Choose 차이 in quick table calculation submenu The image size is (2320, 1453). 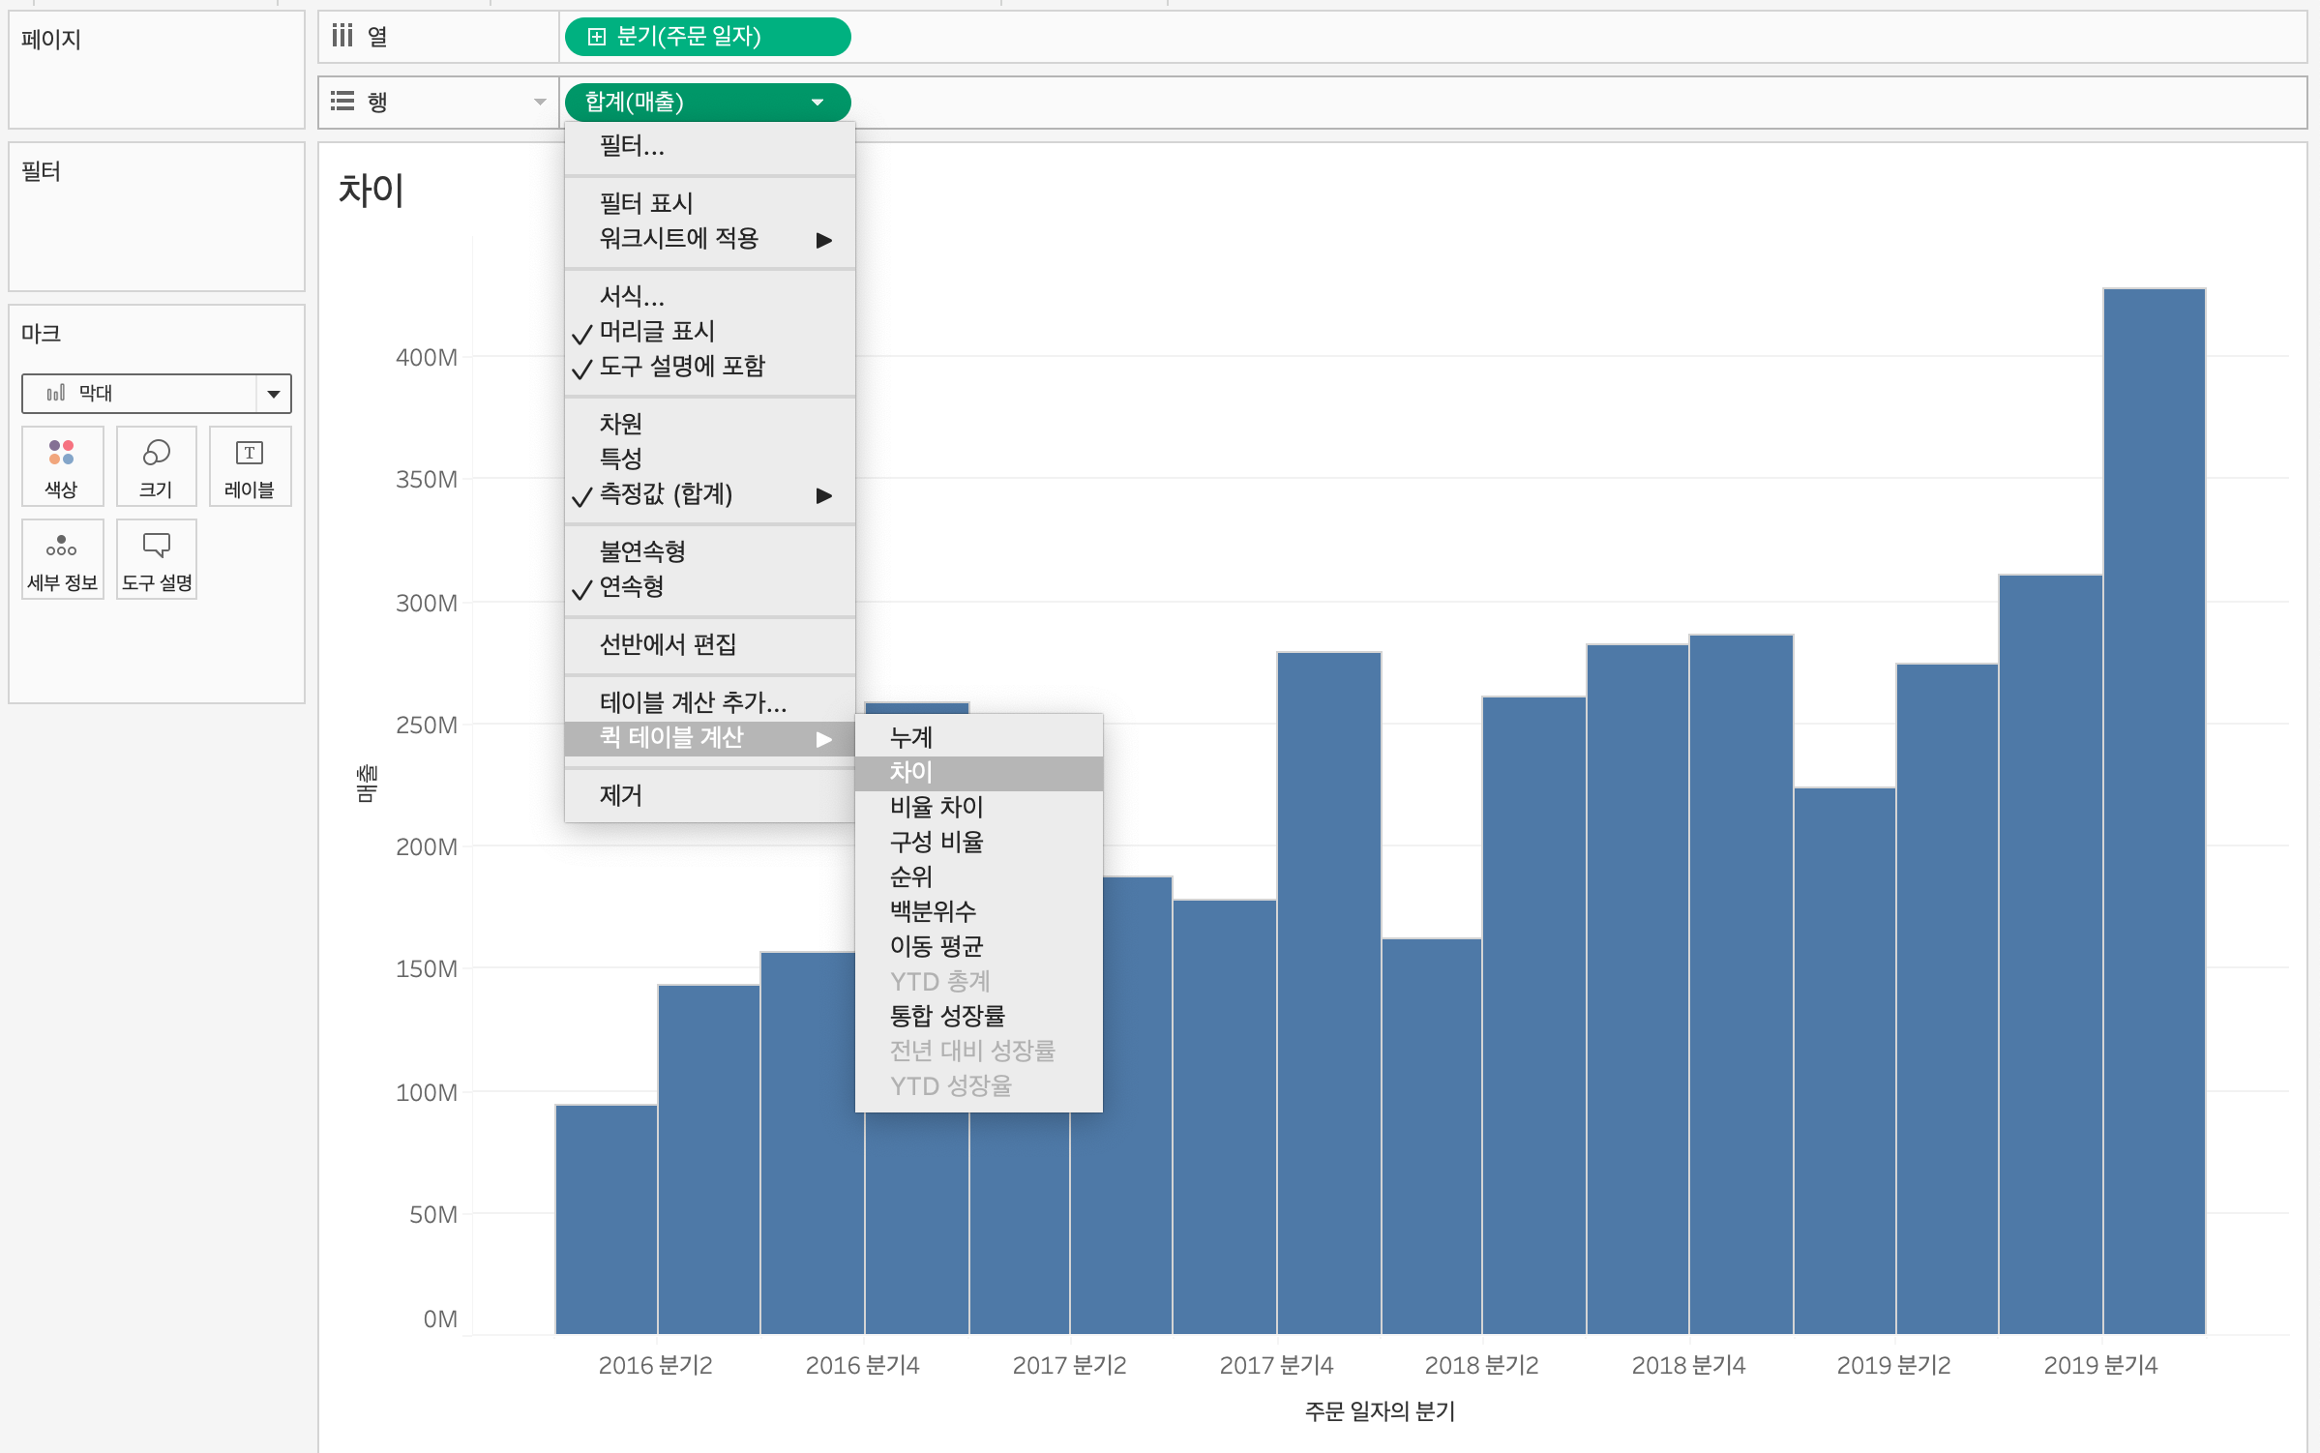coord(910,773)
